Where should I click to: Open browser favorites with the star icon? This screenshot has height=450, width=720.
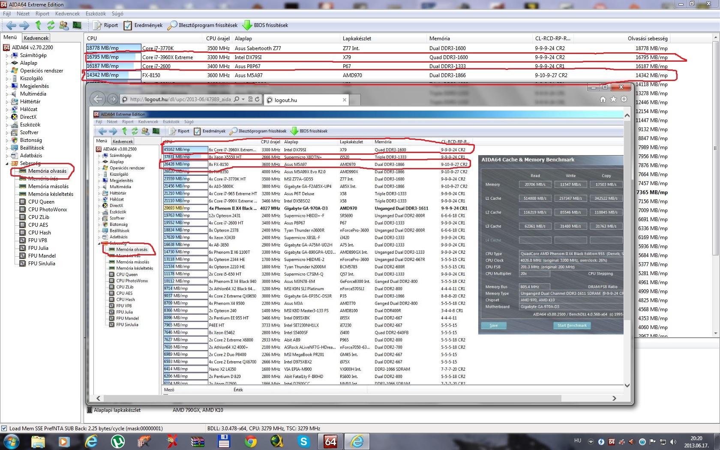click(613, 99)
